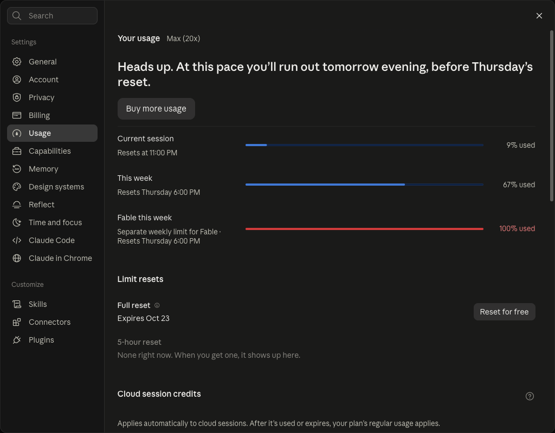Open Plugins under Customize

pyautogui.click(x=52, y=340)
